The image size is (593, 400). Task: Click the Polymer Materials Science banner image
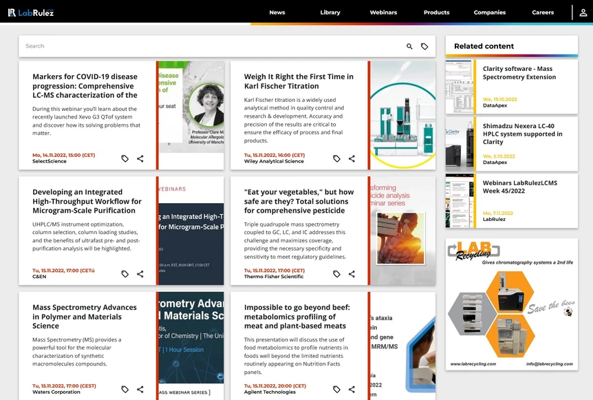pos(191,346)
